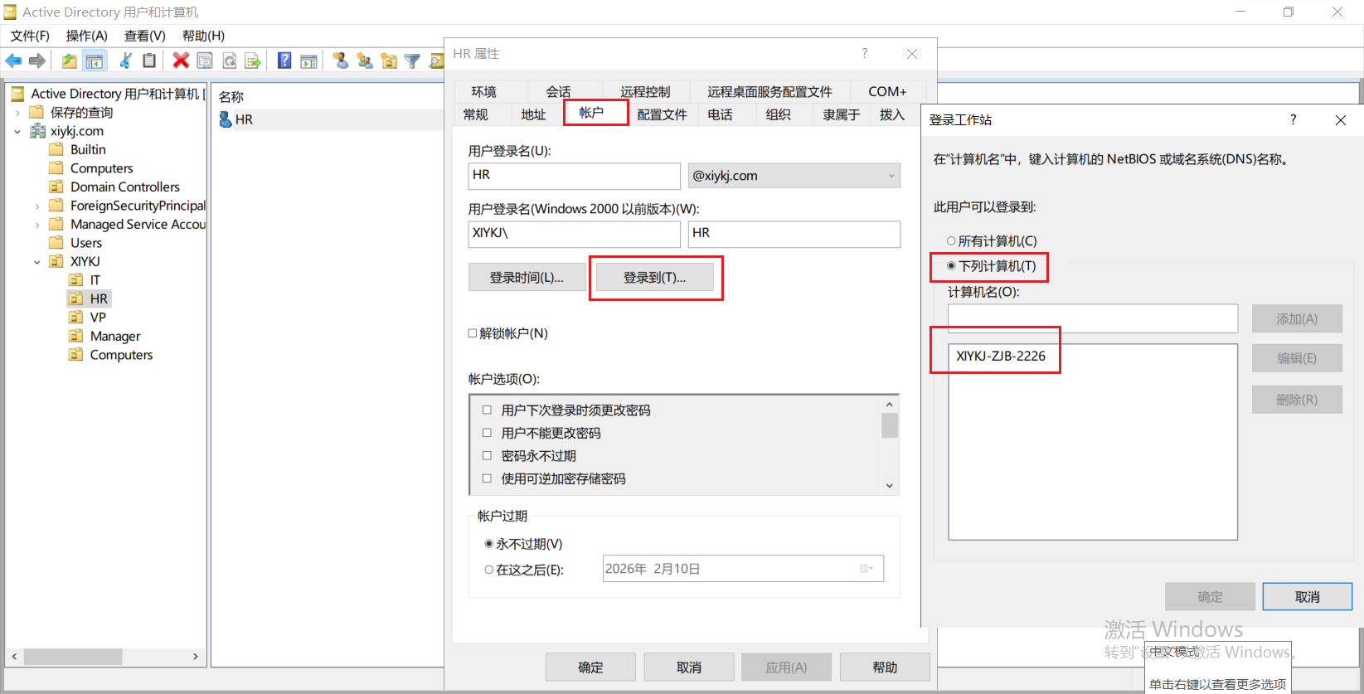This screenshot has width=1364, height=694.
Task: Click account options list scroll-up arrow
Action: click(x=890, y=405)
